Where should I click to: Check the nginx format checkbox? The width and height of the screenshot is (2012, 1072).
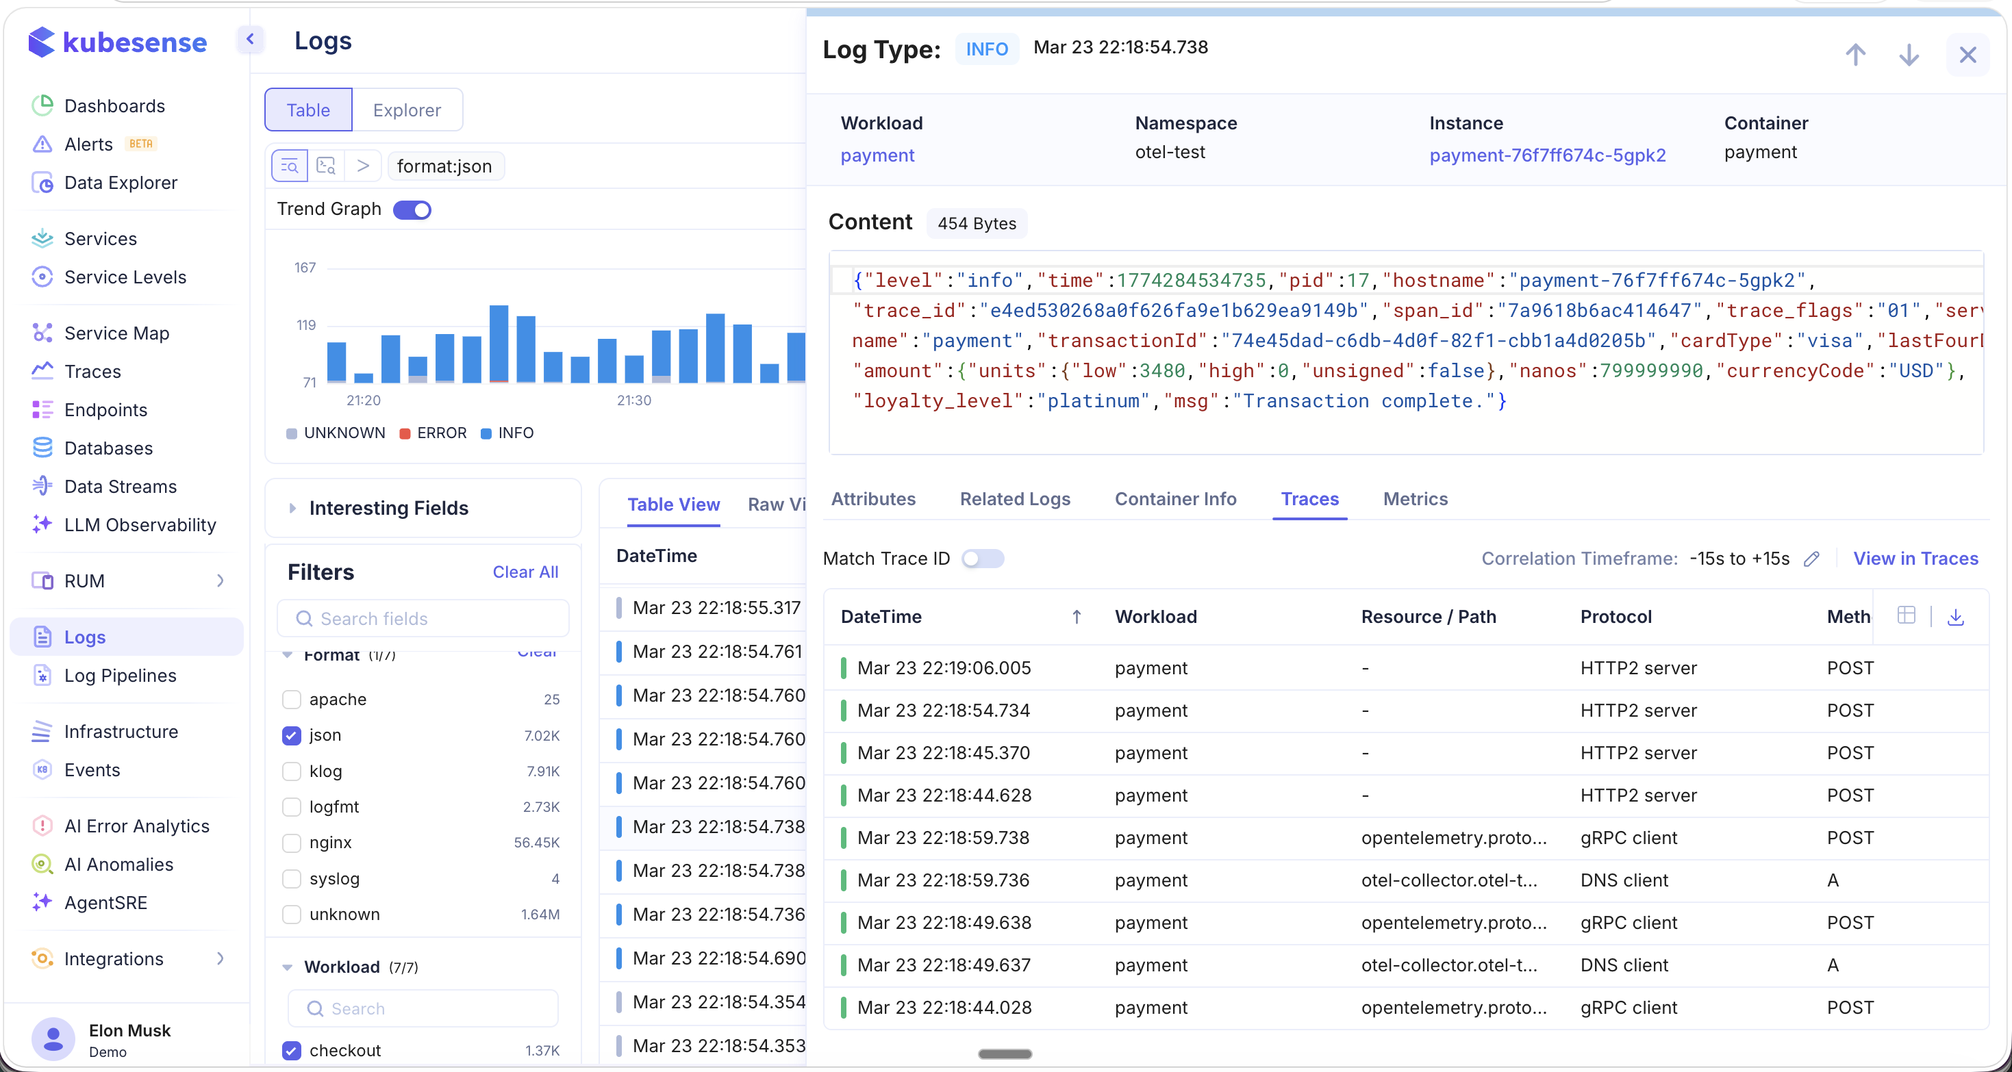(291, 843)
